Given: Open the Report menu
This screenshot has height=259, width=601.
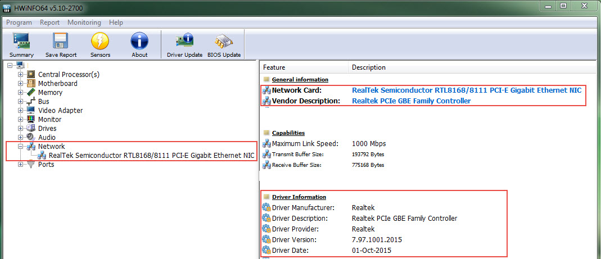Looking at the screenshot, I should click(49, 22).
